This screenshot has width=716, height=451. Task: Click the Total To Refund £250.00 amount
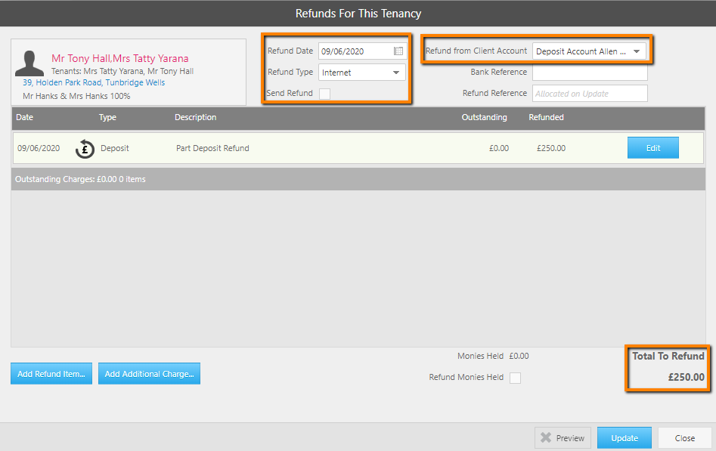coord(687,377)
